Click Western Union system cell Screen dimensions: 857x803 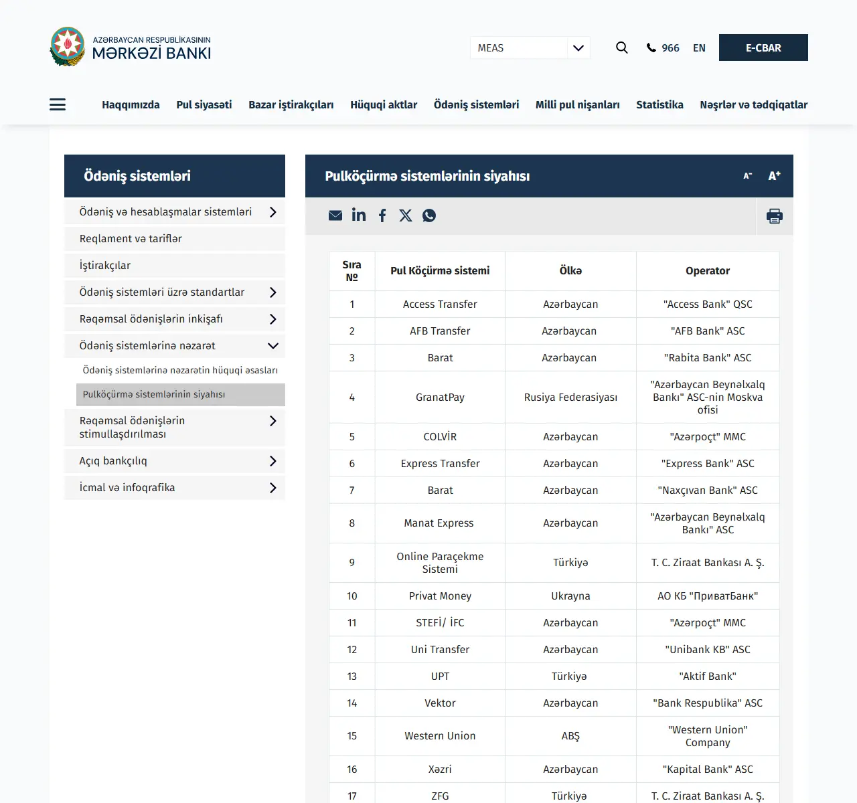pos(440,736)
